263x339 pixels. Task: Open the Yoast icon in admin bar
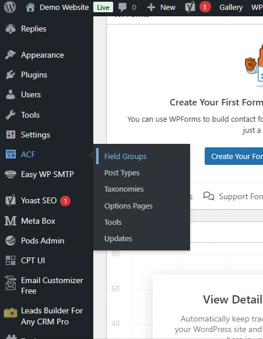[190, 7]
